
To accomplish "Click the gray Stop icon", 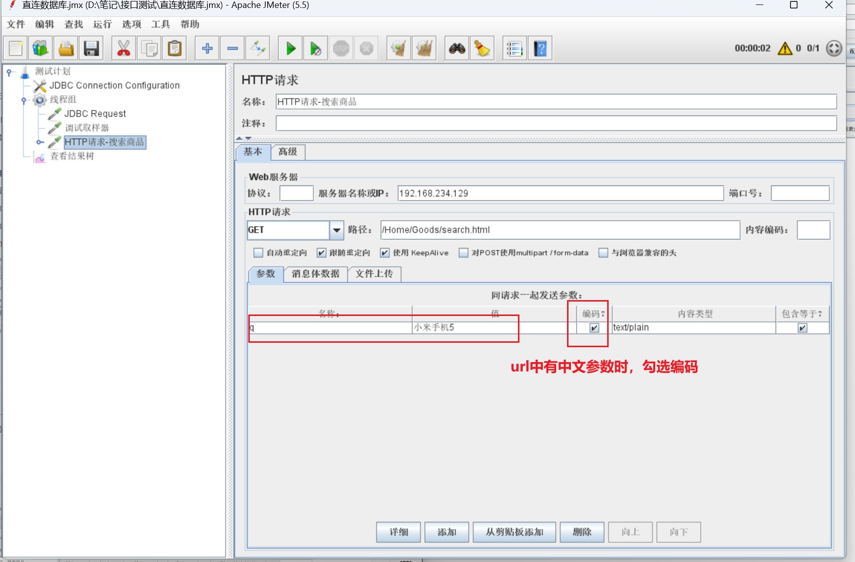I will [x=341, y=48].
